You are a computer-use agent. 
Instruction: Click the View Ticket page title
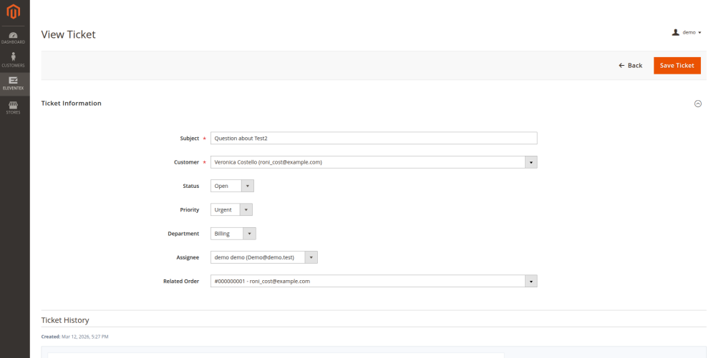tap(68, 34)
